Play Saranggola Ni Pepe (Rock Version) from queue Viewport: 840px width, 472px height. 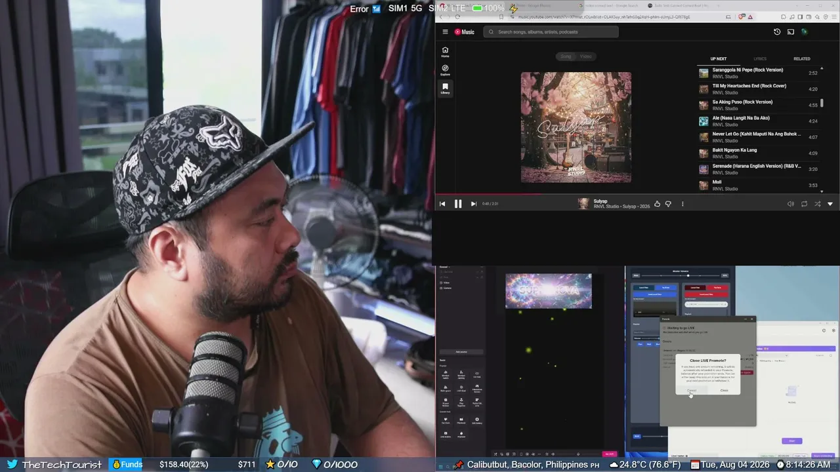point(759,73)
